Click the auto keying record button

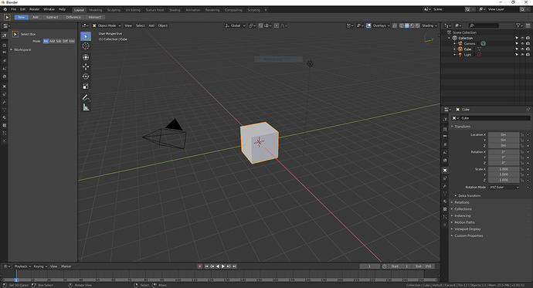200,266
